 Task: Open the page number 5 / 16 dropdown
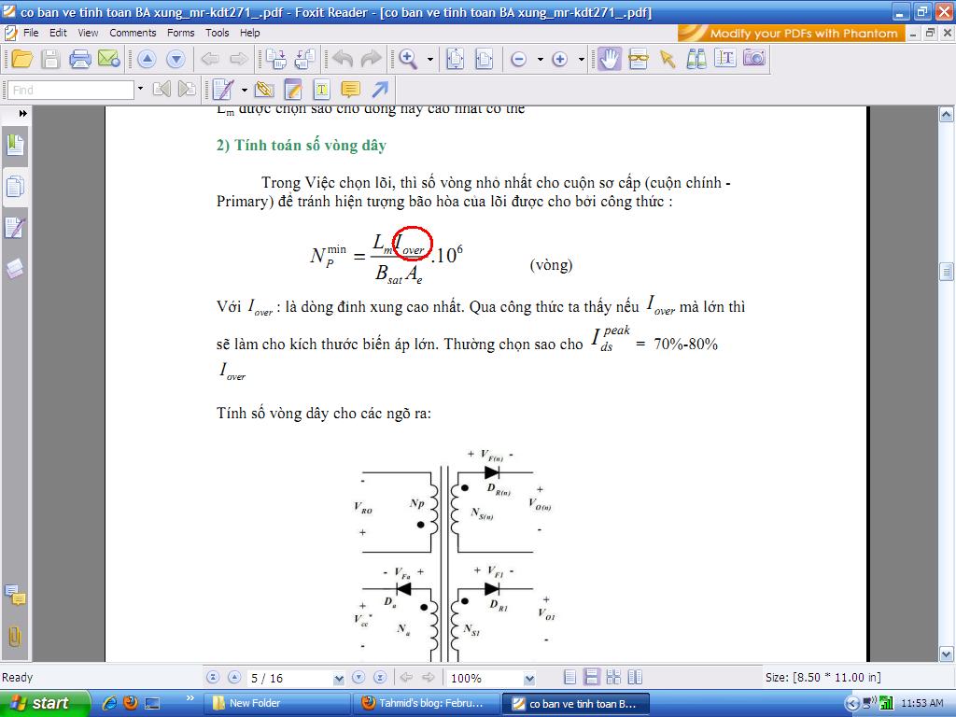tap(339, 679)
